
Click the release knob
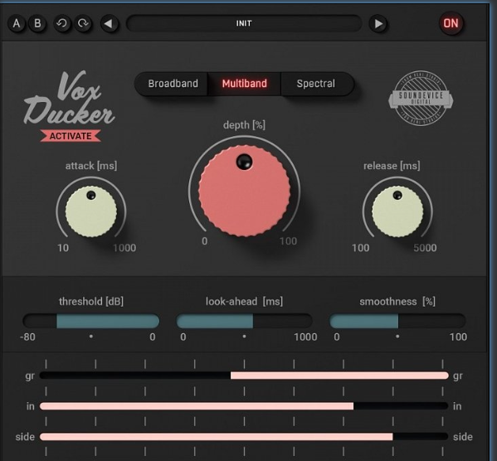397,211
